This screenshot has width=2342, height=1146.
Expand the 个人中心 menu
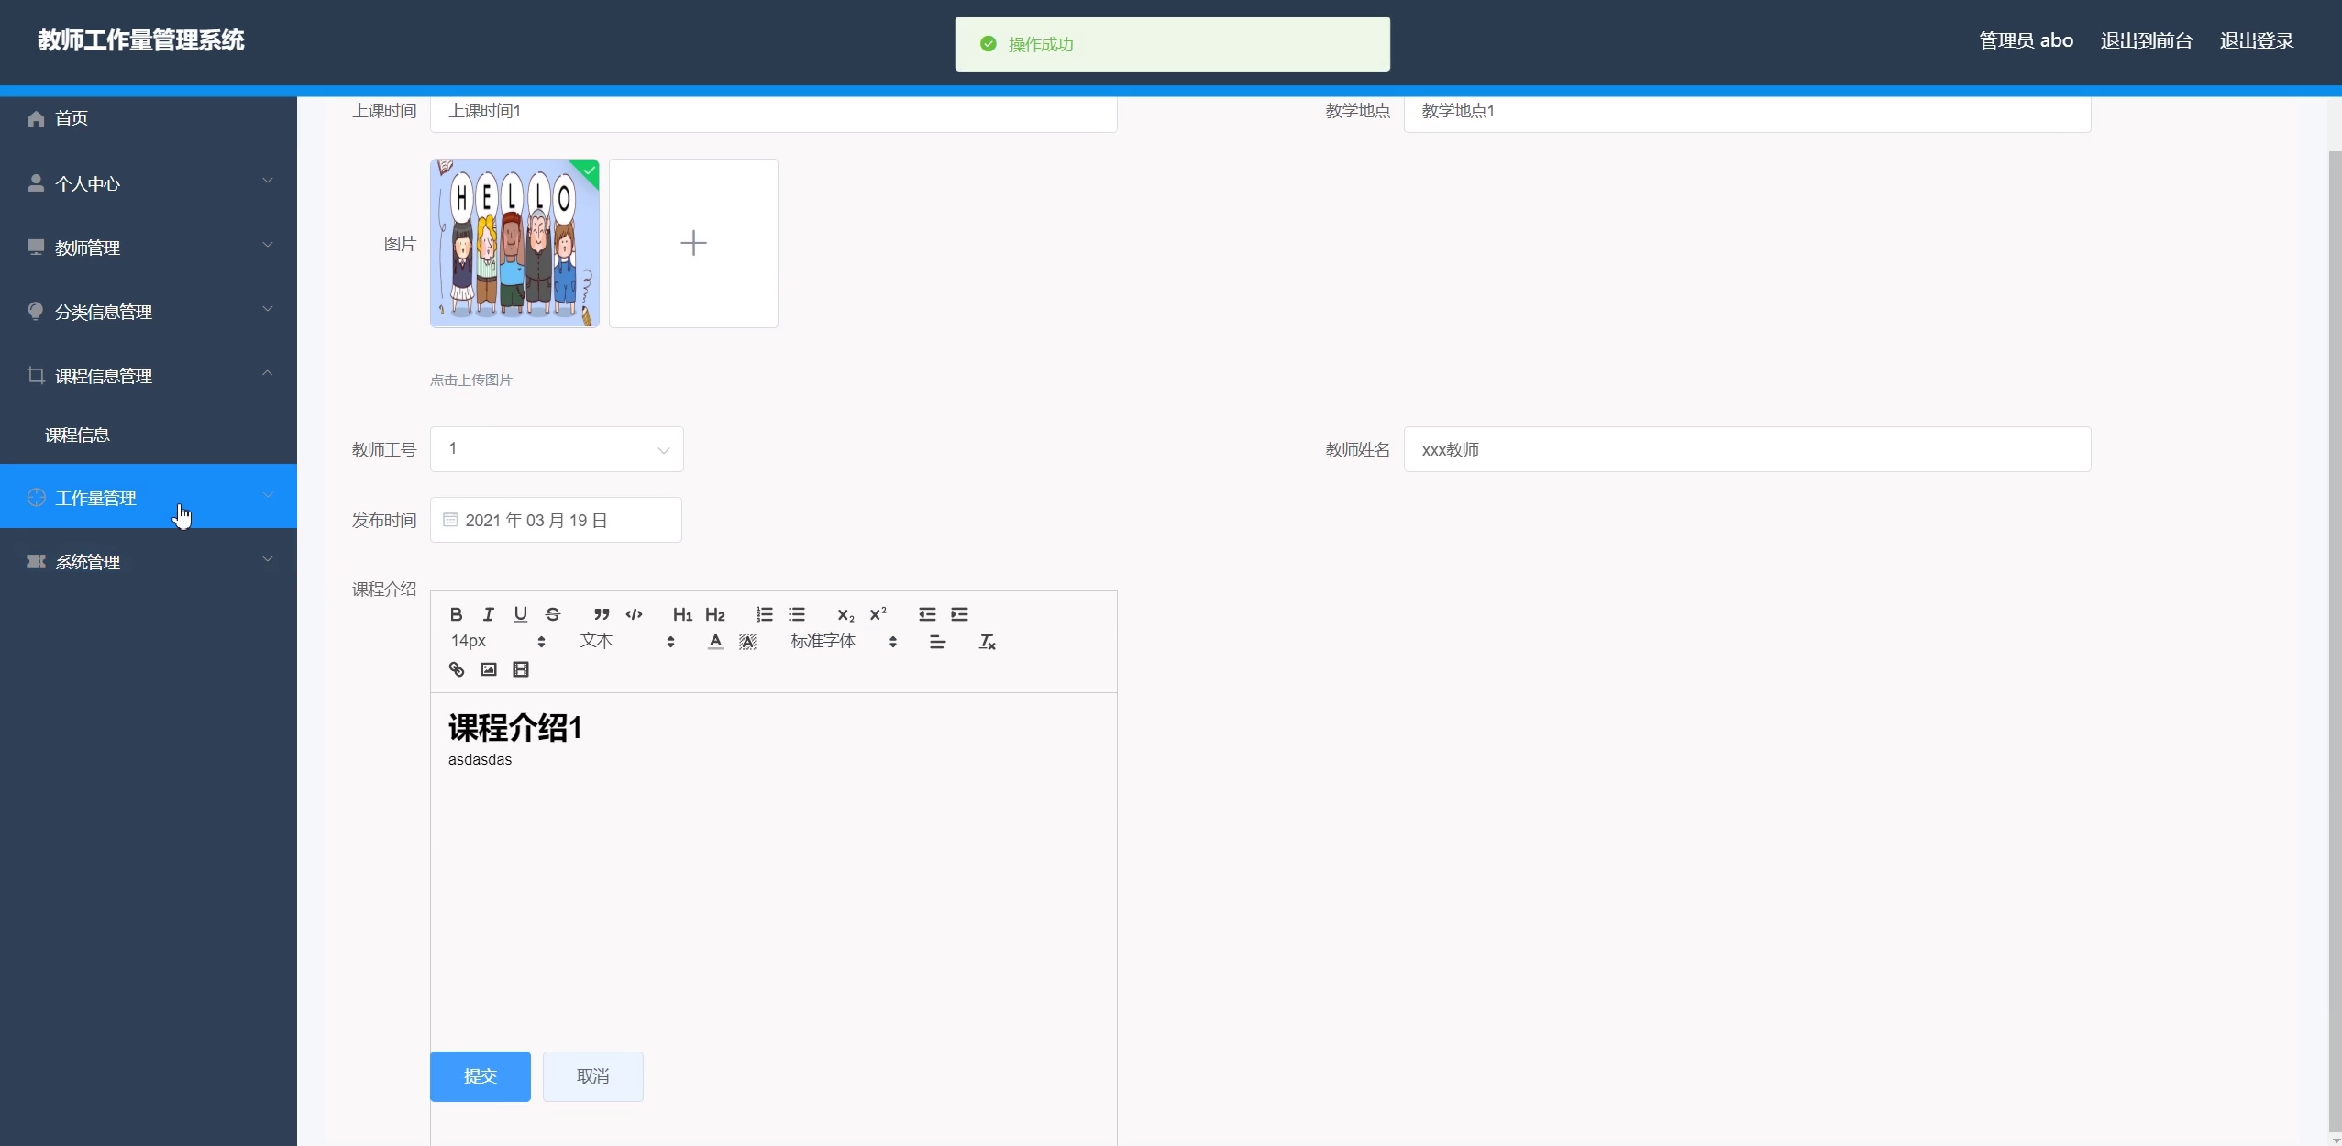coord(149,183)
